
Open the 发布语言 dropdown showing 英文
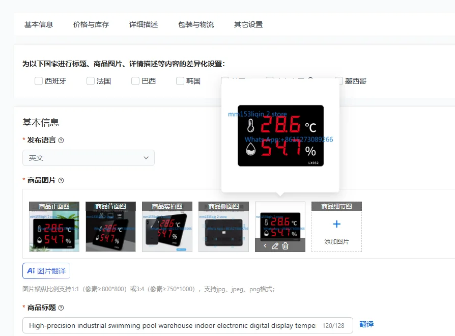(89, 158)
